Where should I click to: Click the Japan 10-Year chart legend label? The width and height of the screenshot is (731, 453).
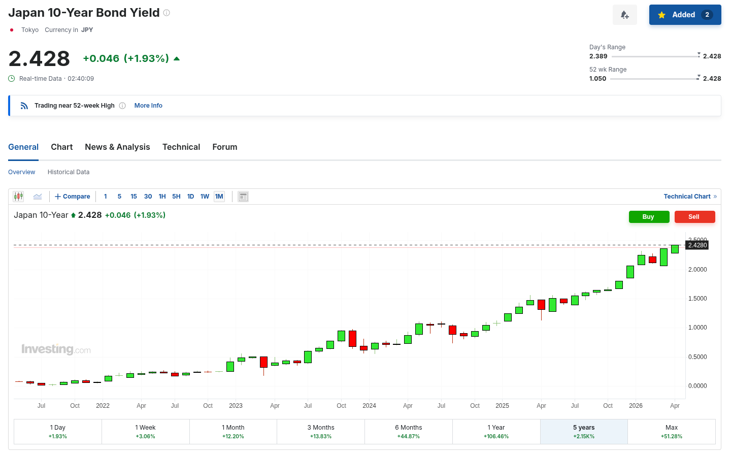(x=41, y=215)
